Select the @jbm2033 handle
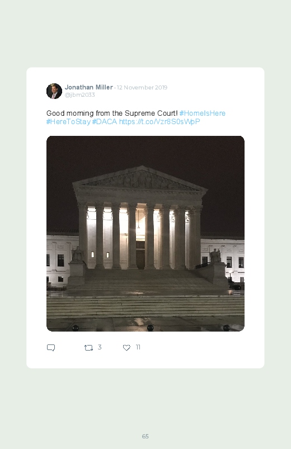Image resolution: width=291 pixels, height=449 pixels. [79, 95]
